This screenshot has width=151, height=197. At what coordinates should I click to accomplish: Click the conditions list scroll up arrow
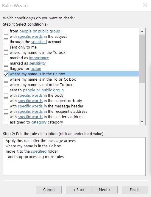[142, 32]
